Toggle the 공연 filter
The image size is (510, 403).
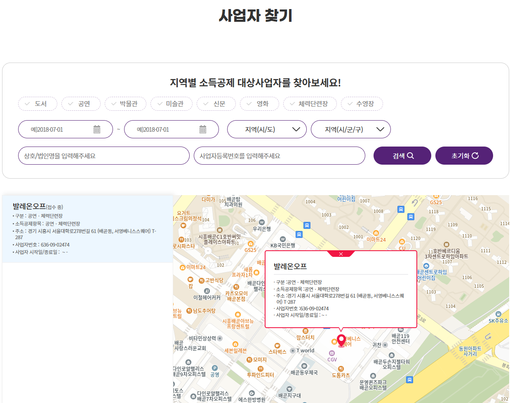81,104
